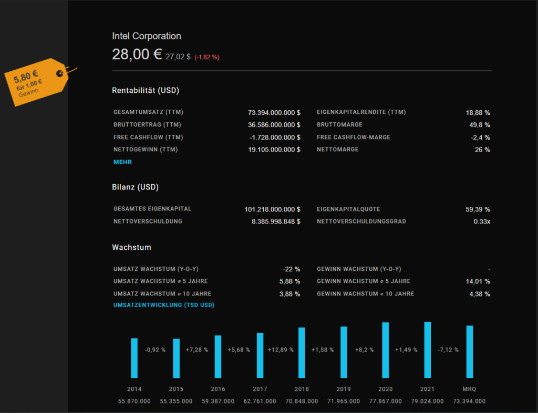The image size is (538, 413).
Task: Select GEWINN WACHSTUM ⌀ 10 JAHRE label
Action: coord(366,294)
